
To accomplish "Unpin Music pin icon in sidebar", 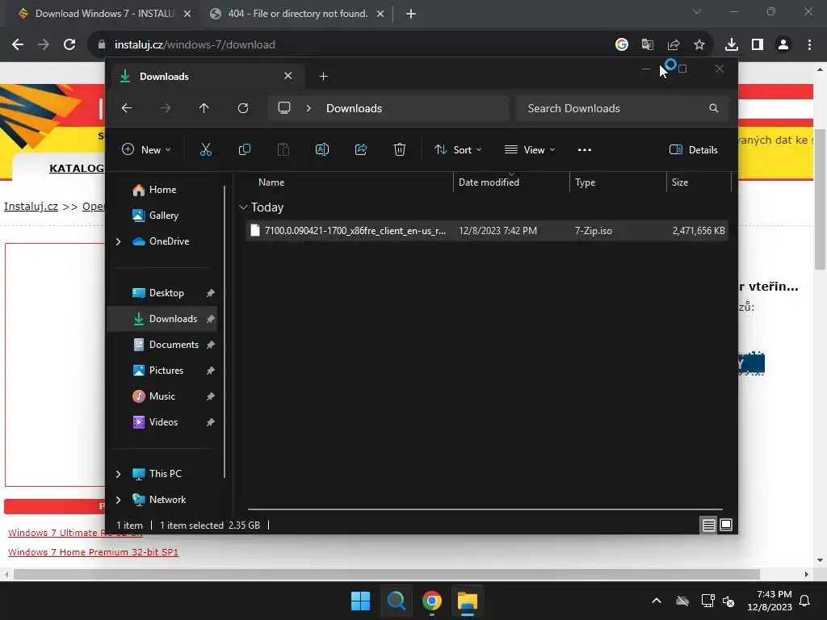I will tap(211, 396).
